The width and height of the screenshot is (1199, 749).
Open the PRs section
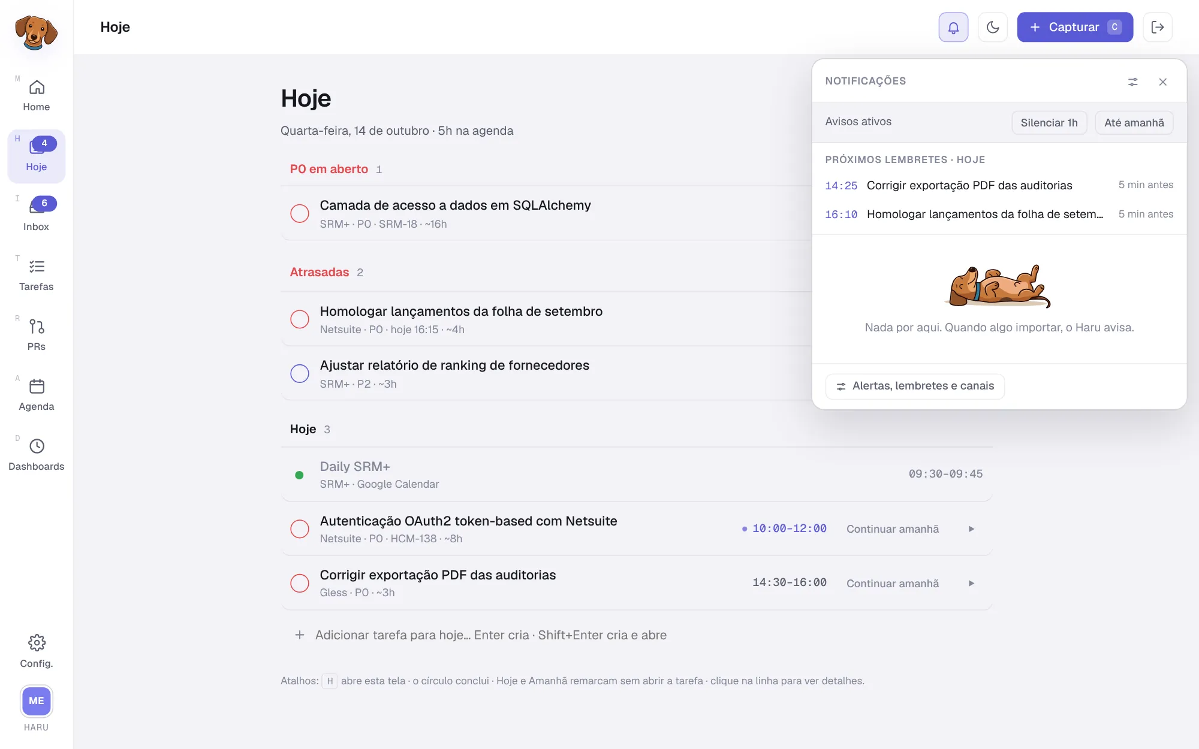click(x=36, y=336)
